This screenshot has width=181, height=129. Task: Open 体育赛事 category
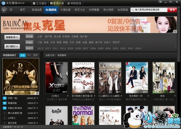point(94,10)
